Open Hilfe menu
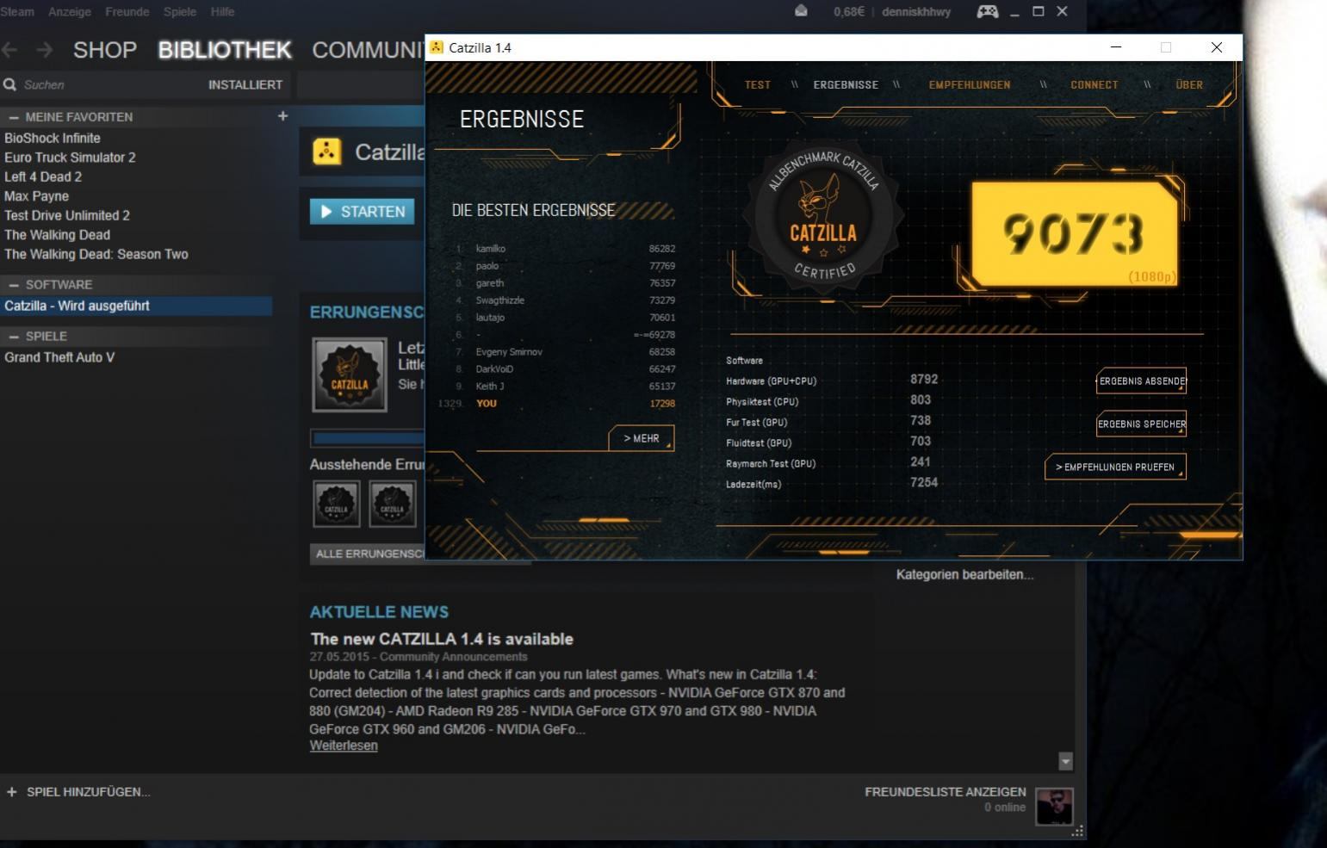1327x848 pixels. tap(222, 12)
